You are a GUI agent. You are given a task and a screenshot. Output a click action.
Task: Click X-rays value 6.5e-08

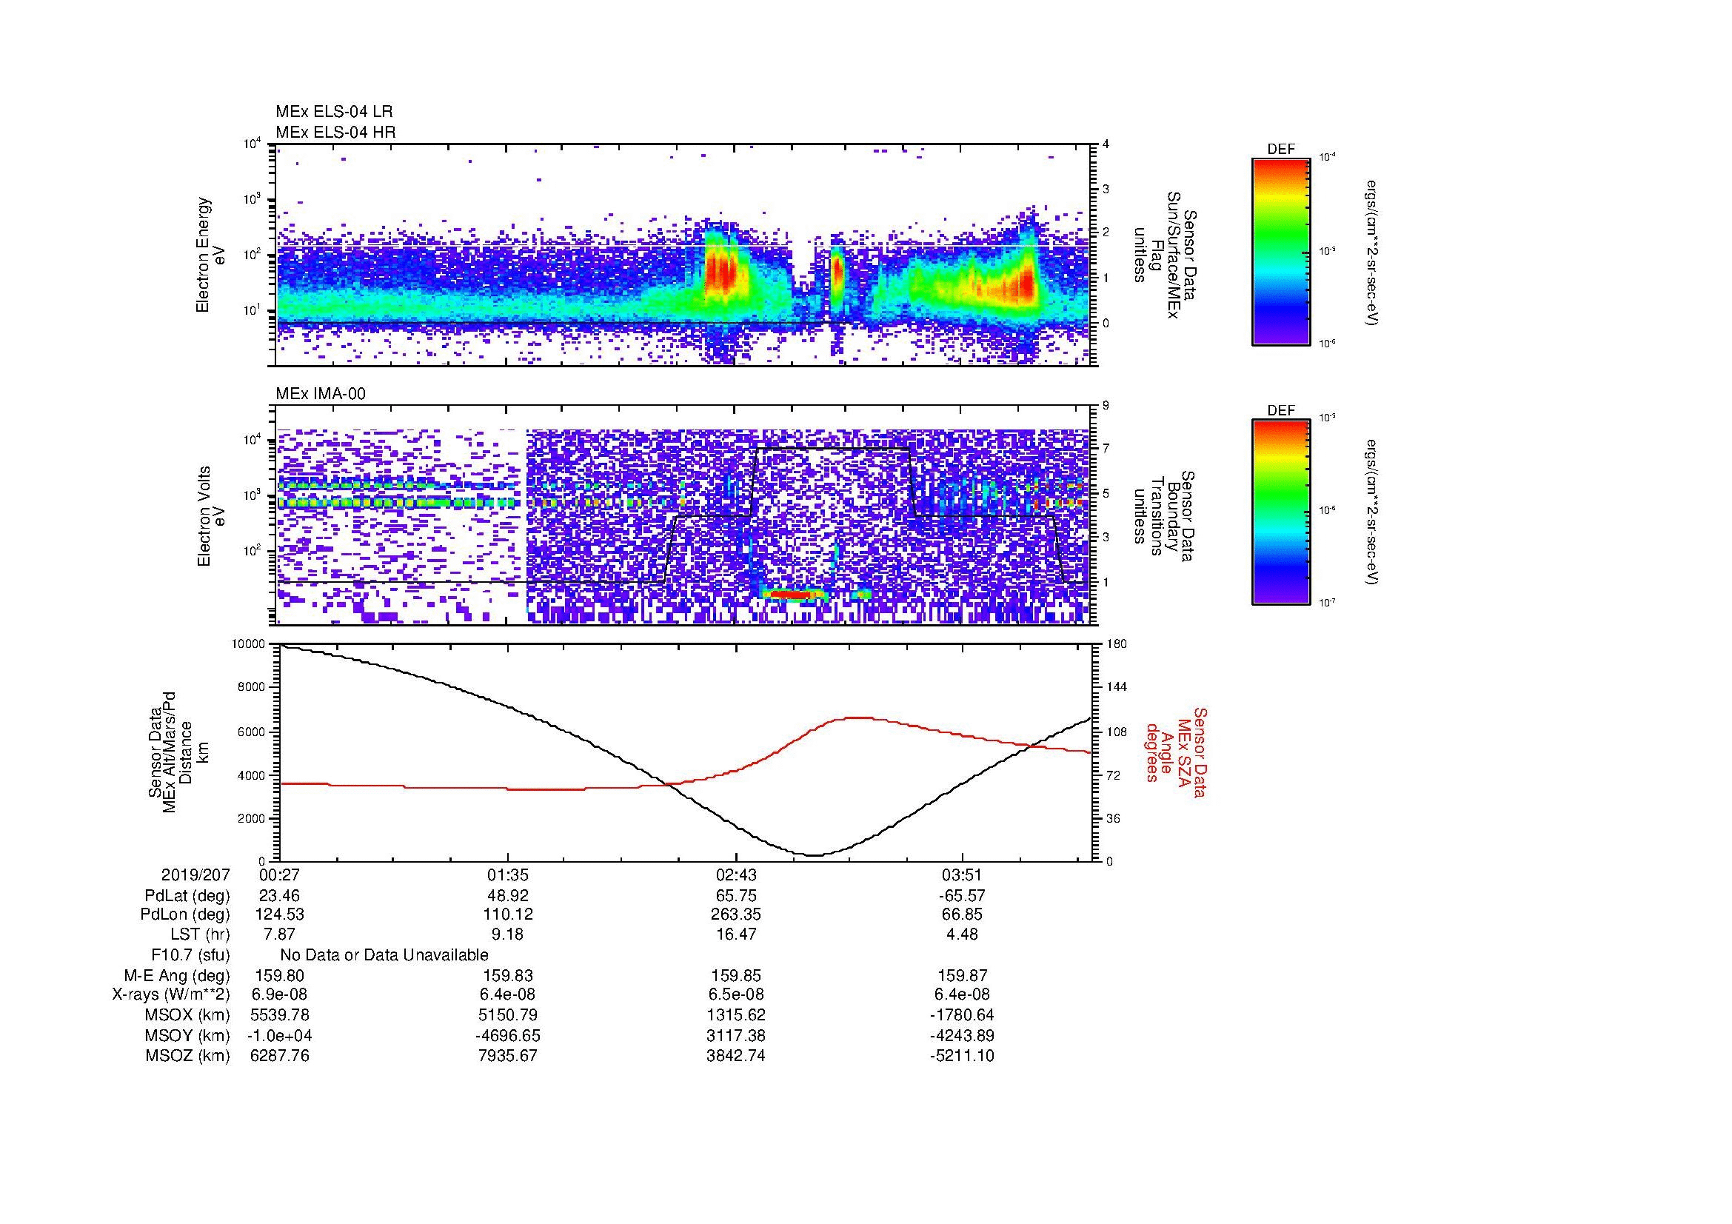point(735,995)
